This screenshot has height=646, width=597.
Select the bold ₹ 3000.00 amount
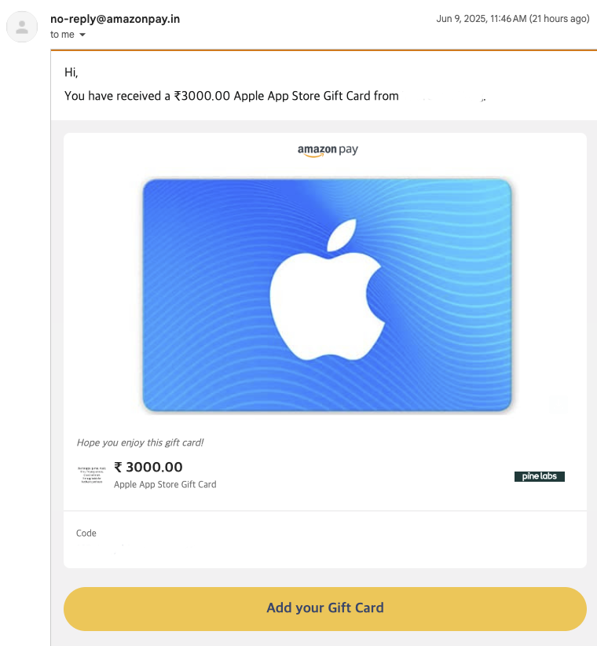(148, 467)
